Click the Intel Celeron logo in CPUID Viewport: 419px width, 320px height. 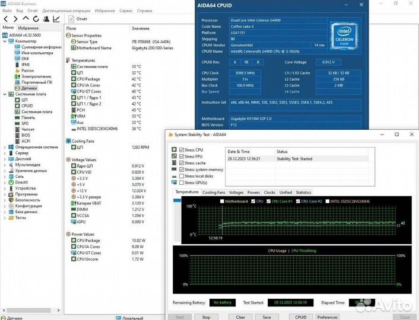coord(344,36)
